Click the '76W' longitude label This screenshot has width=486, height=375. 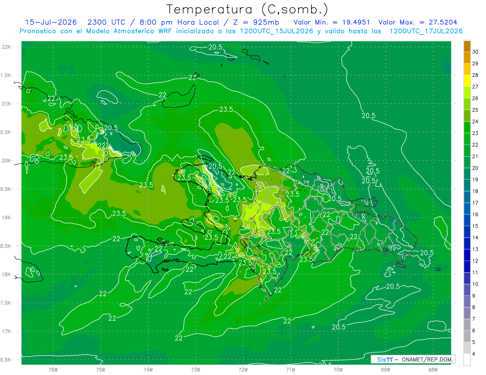(x=53, y=369)
